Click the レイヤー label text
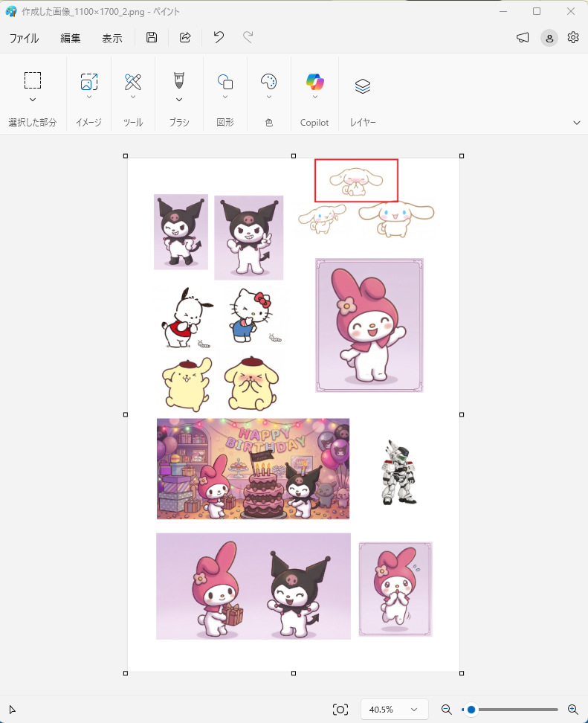This screenshot has height=723, width=588. tap(363, 122)
